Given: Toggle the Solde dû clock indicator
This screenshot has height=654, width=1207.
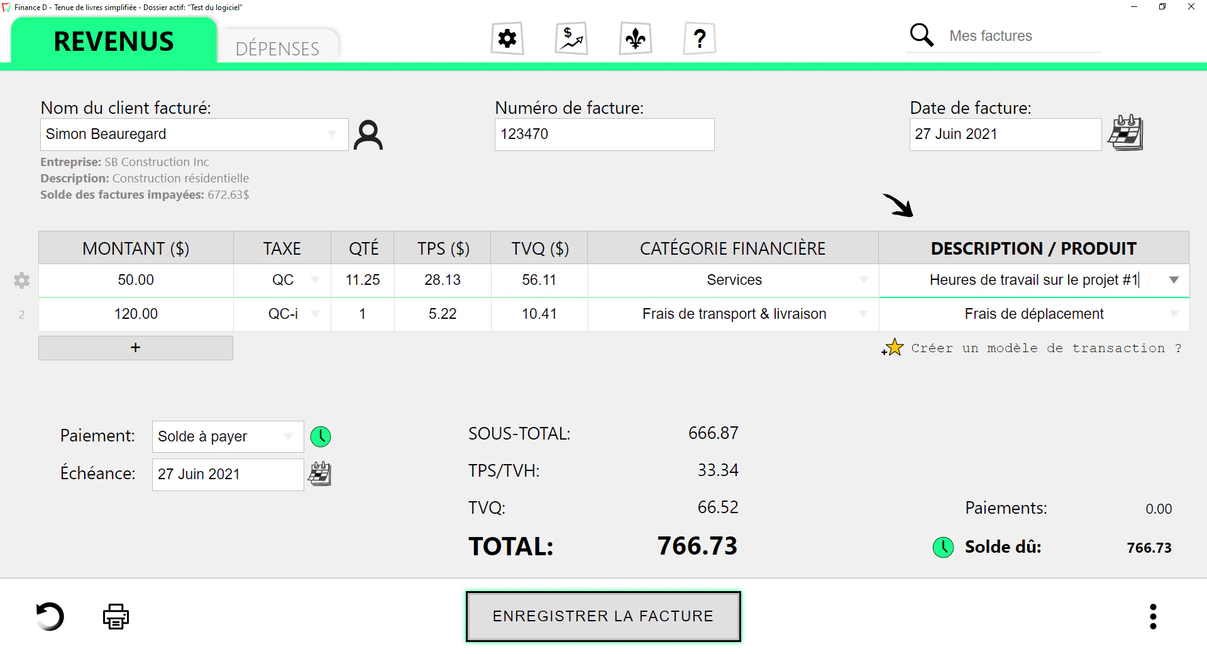Looking at the screenshot, I should 943,547.
